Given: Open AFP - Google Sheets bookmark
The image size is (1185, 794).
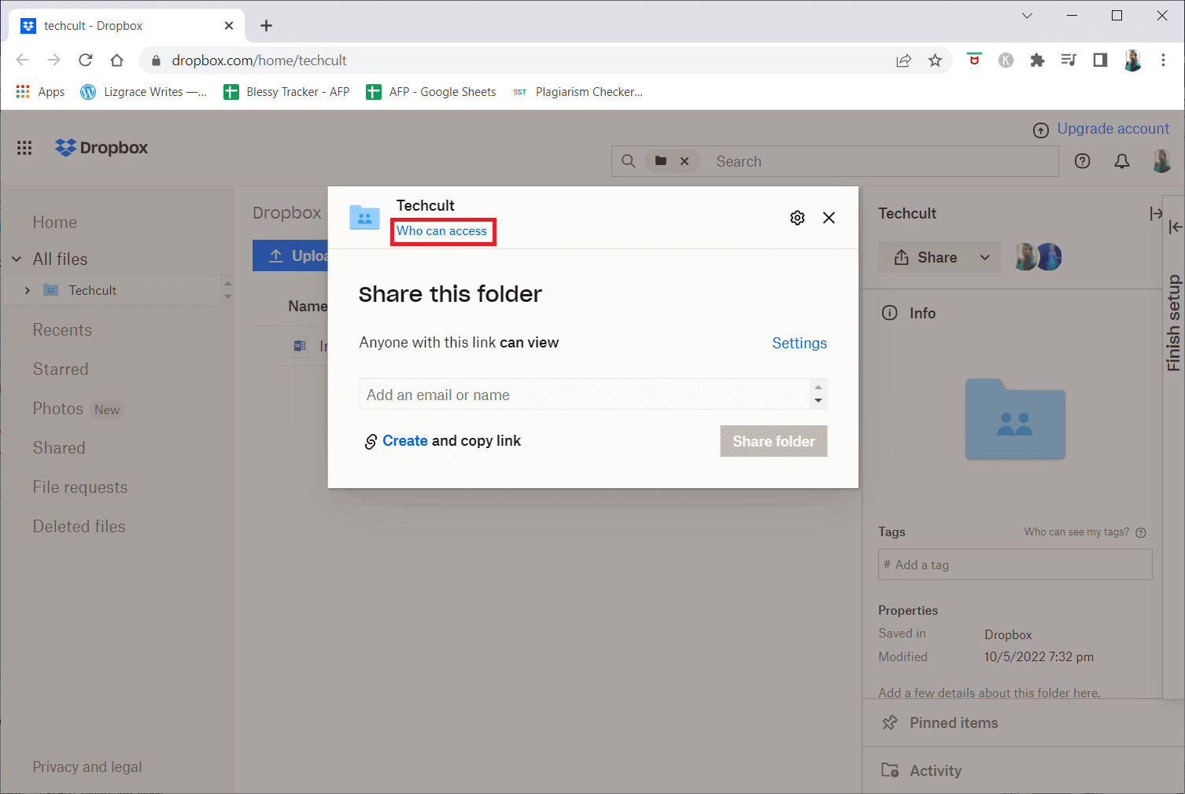Looking at the screenshot, I should [x=431, y=92].
